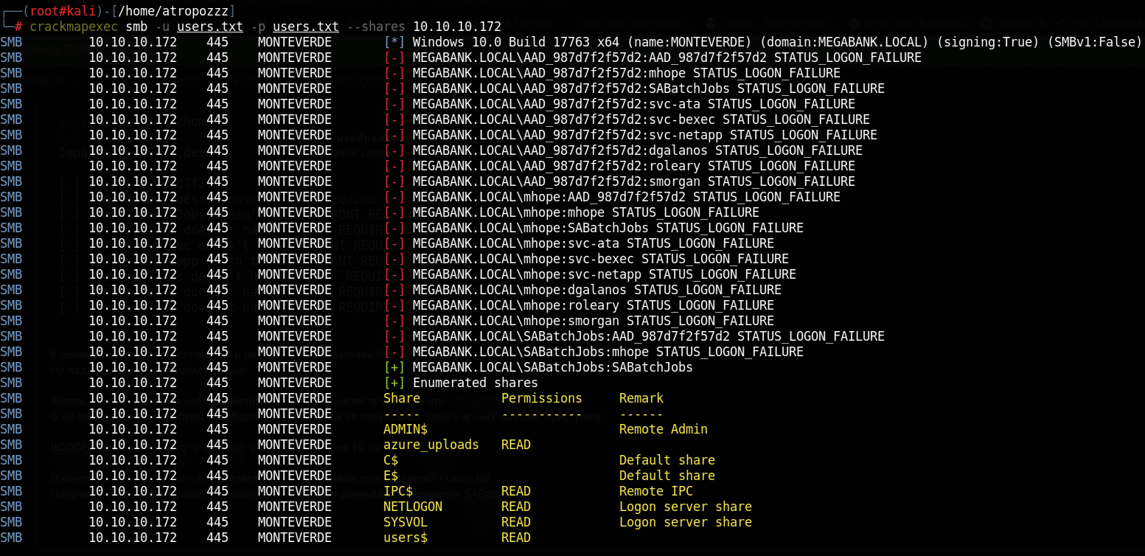Click the AAD_987d7f2f57d2:mhope failure line
Image resolution: width=1145 pixels, height=556 pixels.
(627, 73)
